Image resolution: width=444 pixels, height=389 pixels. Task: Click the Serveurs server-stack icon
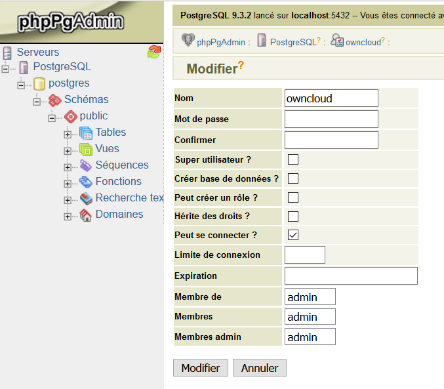coord(7,52)
